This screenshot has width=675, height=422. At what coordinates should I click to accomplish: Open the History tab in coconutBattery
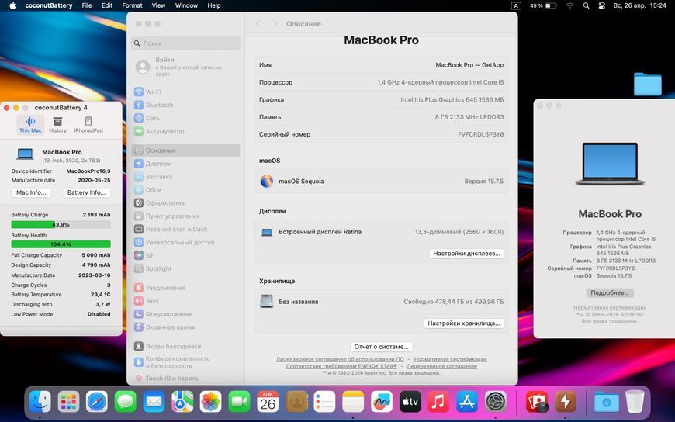click(x=57, y=125)
